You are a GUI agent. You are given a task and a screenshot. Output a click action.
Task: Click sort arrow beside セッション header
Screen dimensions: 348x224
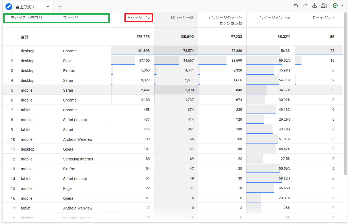coord(129,17)
